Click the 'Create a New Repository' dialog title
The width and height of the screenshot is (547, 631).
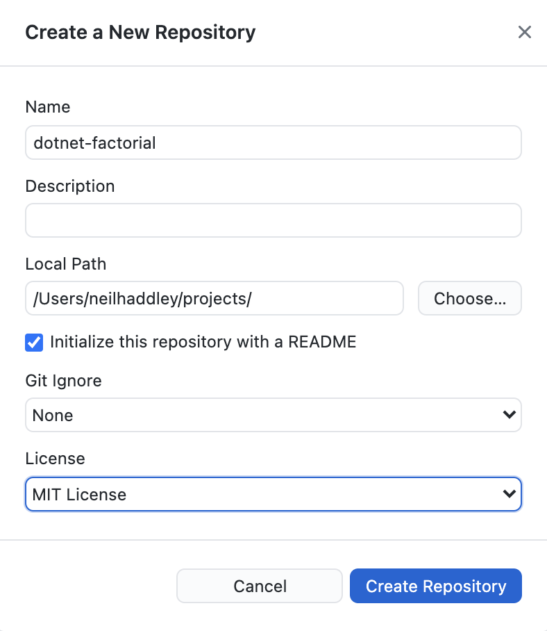[x=140, y=32]
